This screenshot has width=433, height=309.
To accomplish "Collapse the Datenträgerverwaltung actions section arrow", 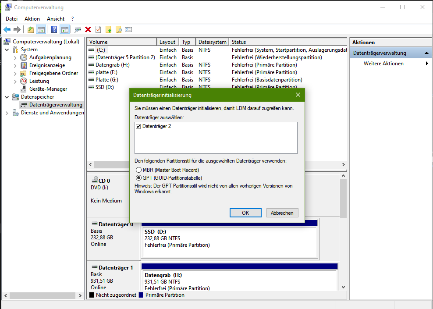I will point(426,53).
